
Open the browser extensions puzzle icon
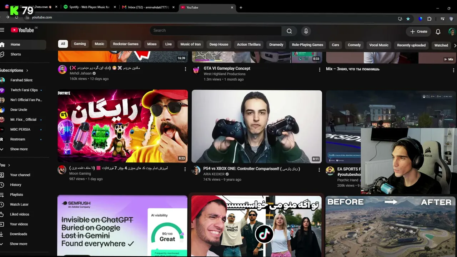(x=429, y=19)
